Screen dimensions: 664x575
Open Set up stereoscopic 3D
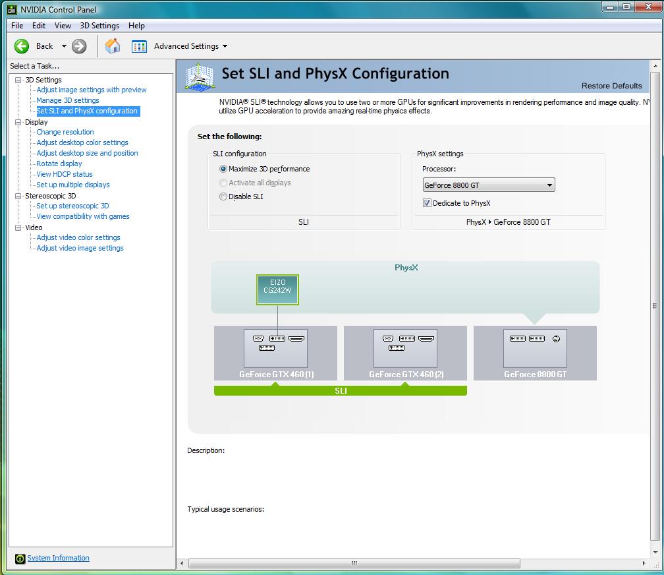point(73,206)
